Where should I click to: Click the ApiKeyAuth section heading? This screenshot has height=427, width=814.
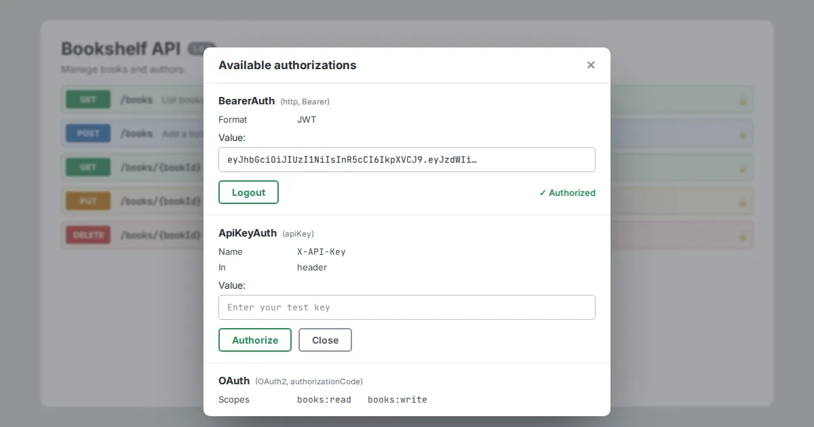248,232
